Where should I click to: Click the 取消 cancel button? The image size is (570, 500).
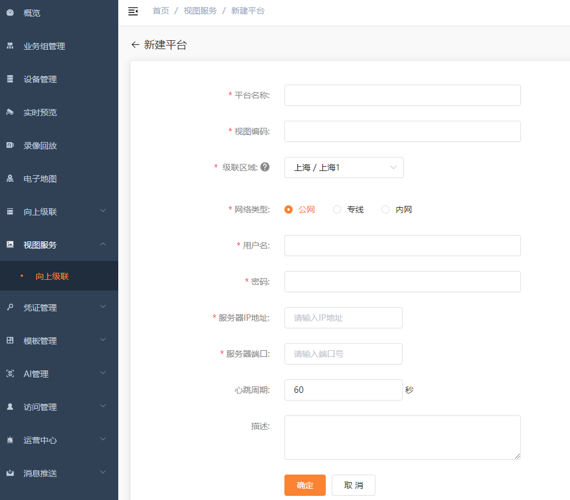pos(354,485)
